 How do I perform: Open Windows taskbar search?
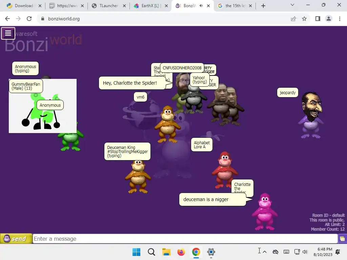pos(151,252)
